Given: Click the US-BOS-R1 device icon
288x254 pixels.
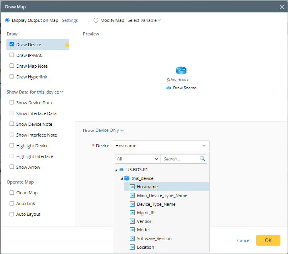Looking at the screenshot, I should [x=121, y=170].
